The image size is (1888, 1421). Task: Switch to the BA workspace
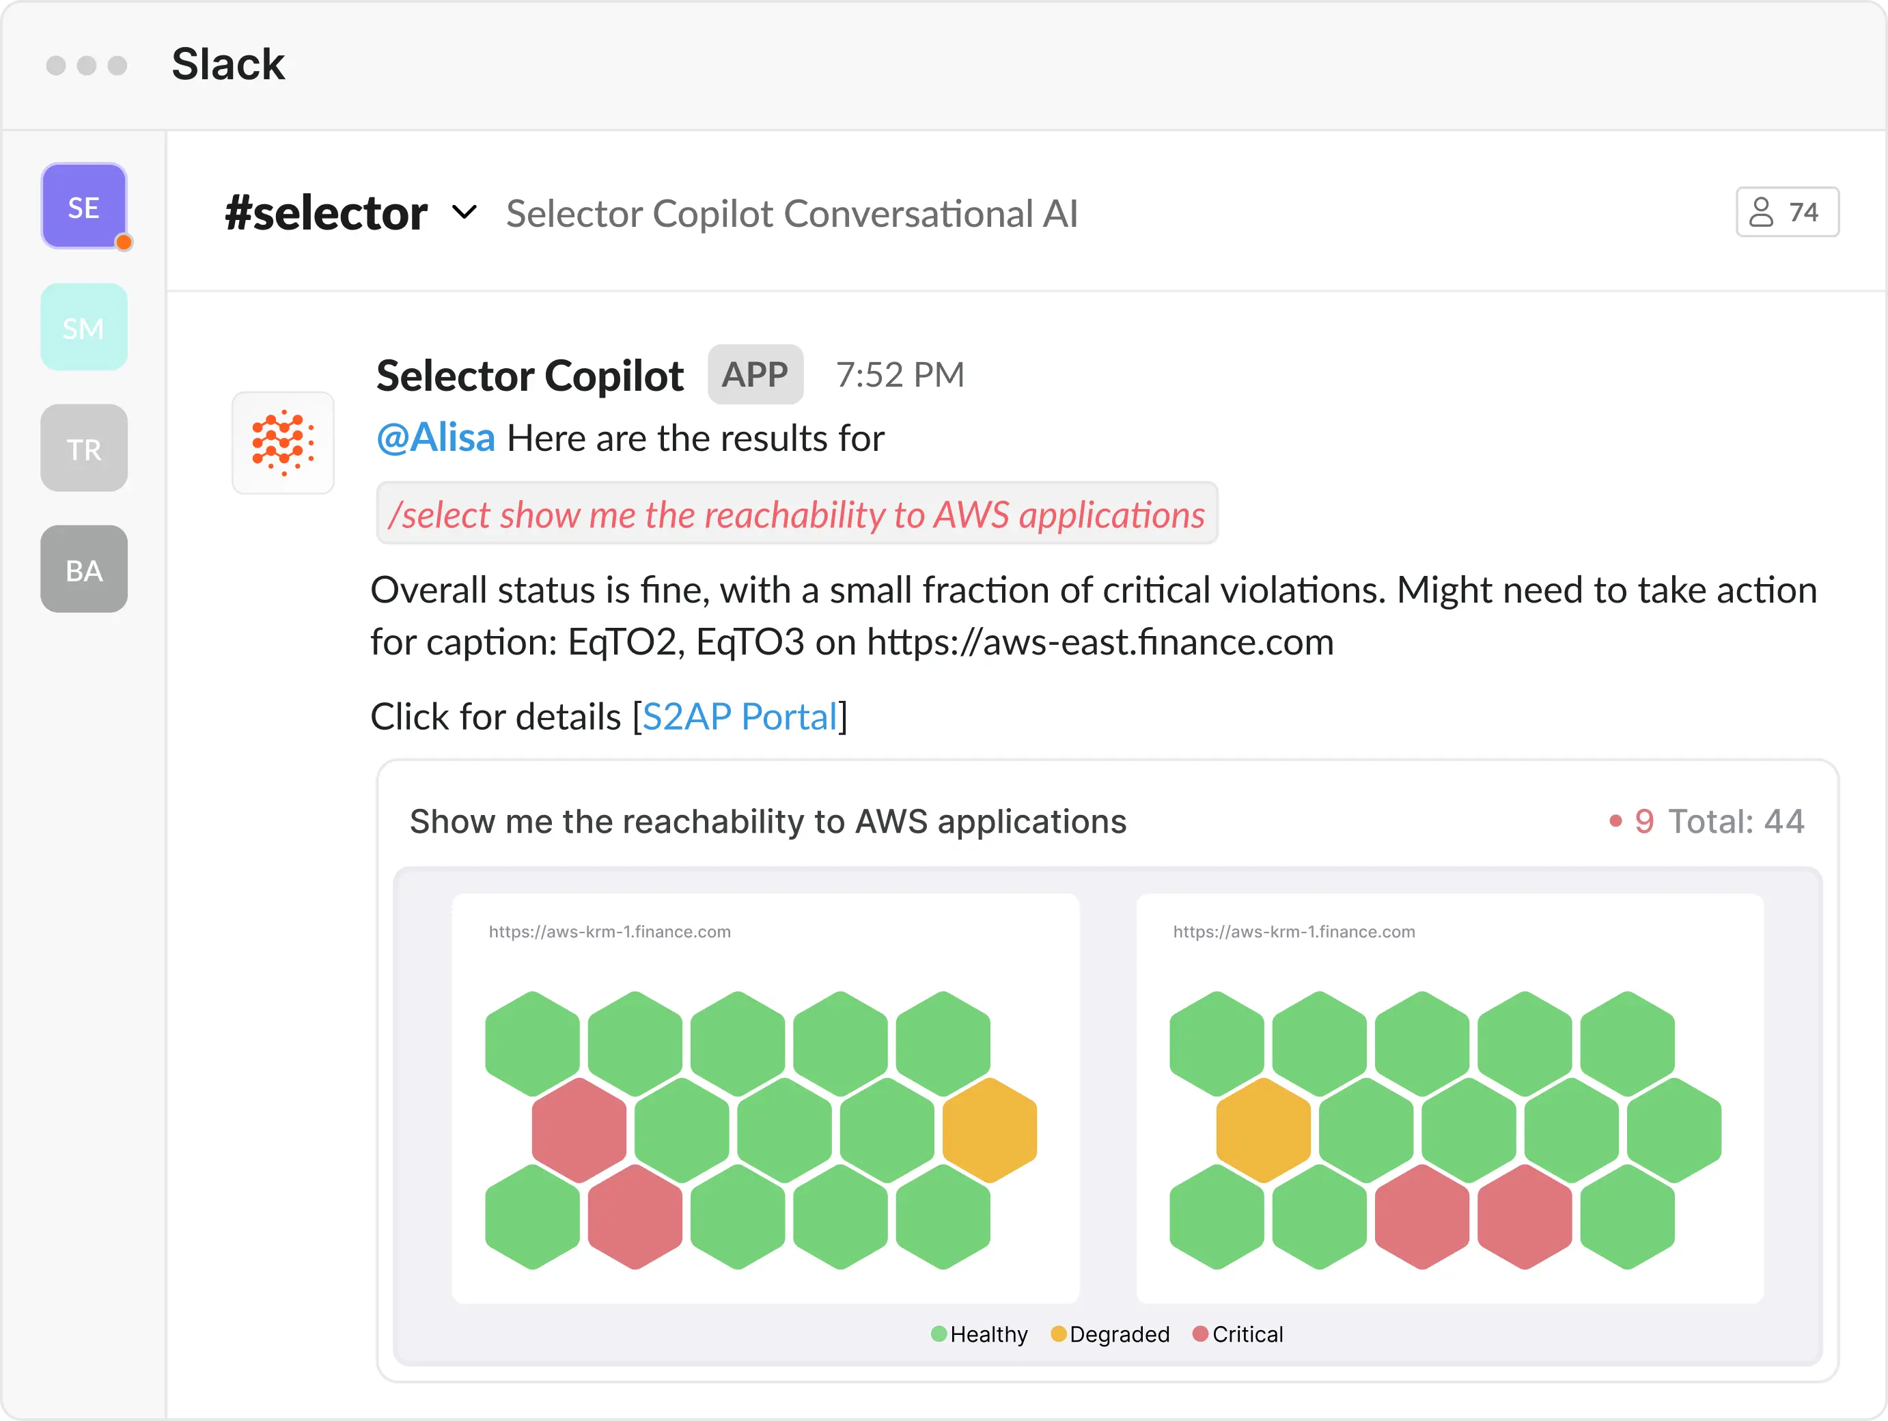point(83,569)
